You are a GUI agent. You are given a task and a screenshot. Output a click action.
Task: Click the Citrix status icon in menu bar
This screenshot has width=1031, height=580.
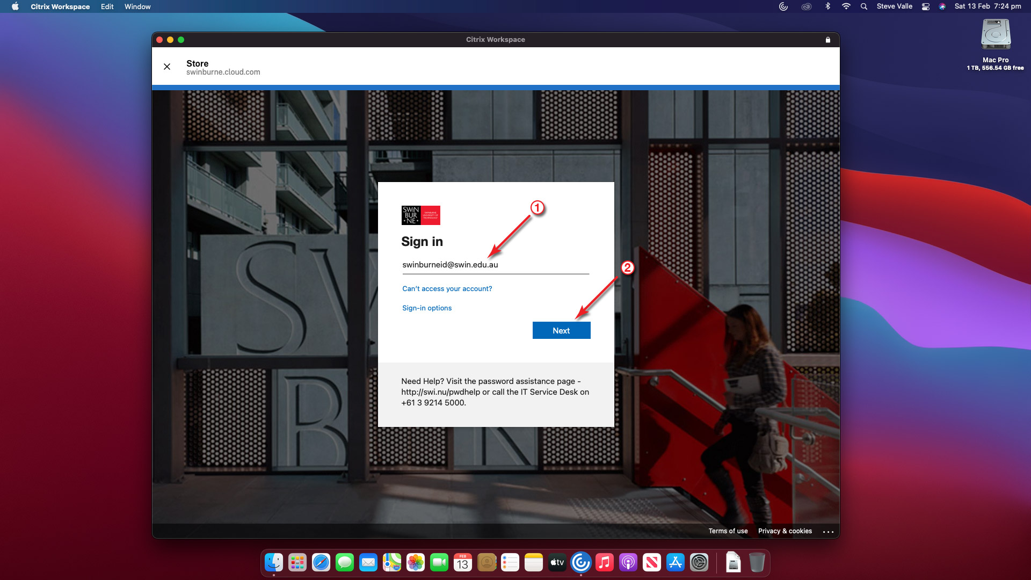click(x=783, y=6)
